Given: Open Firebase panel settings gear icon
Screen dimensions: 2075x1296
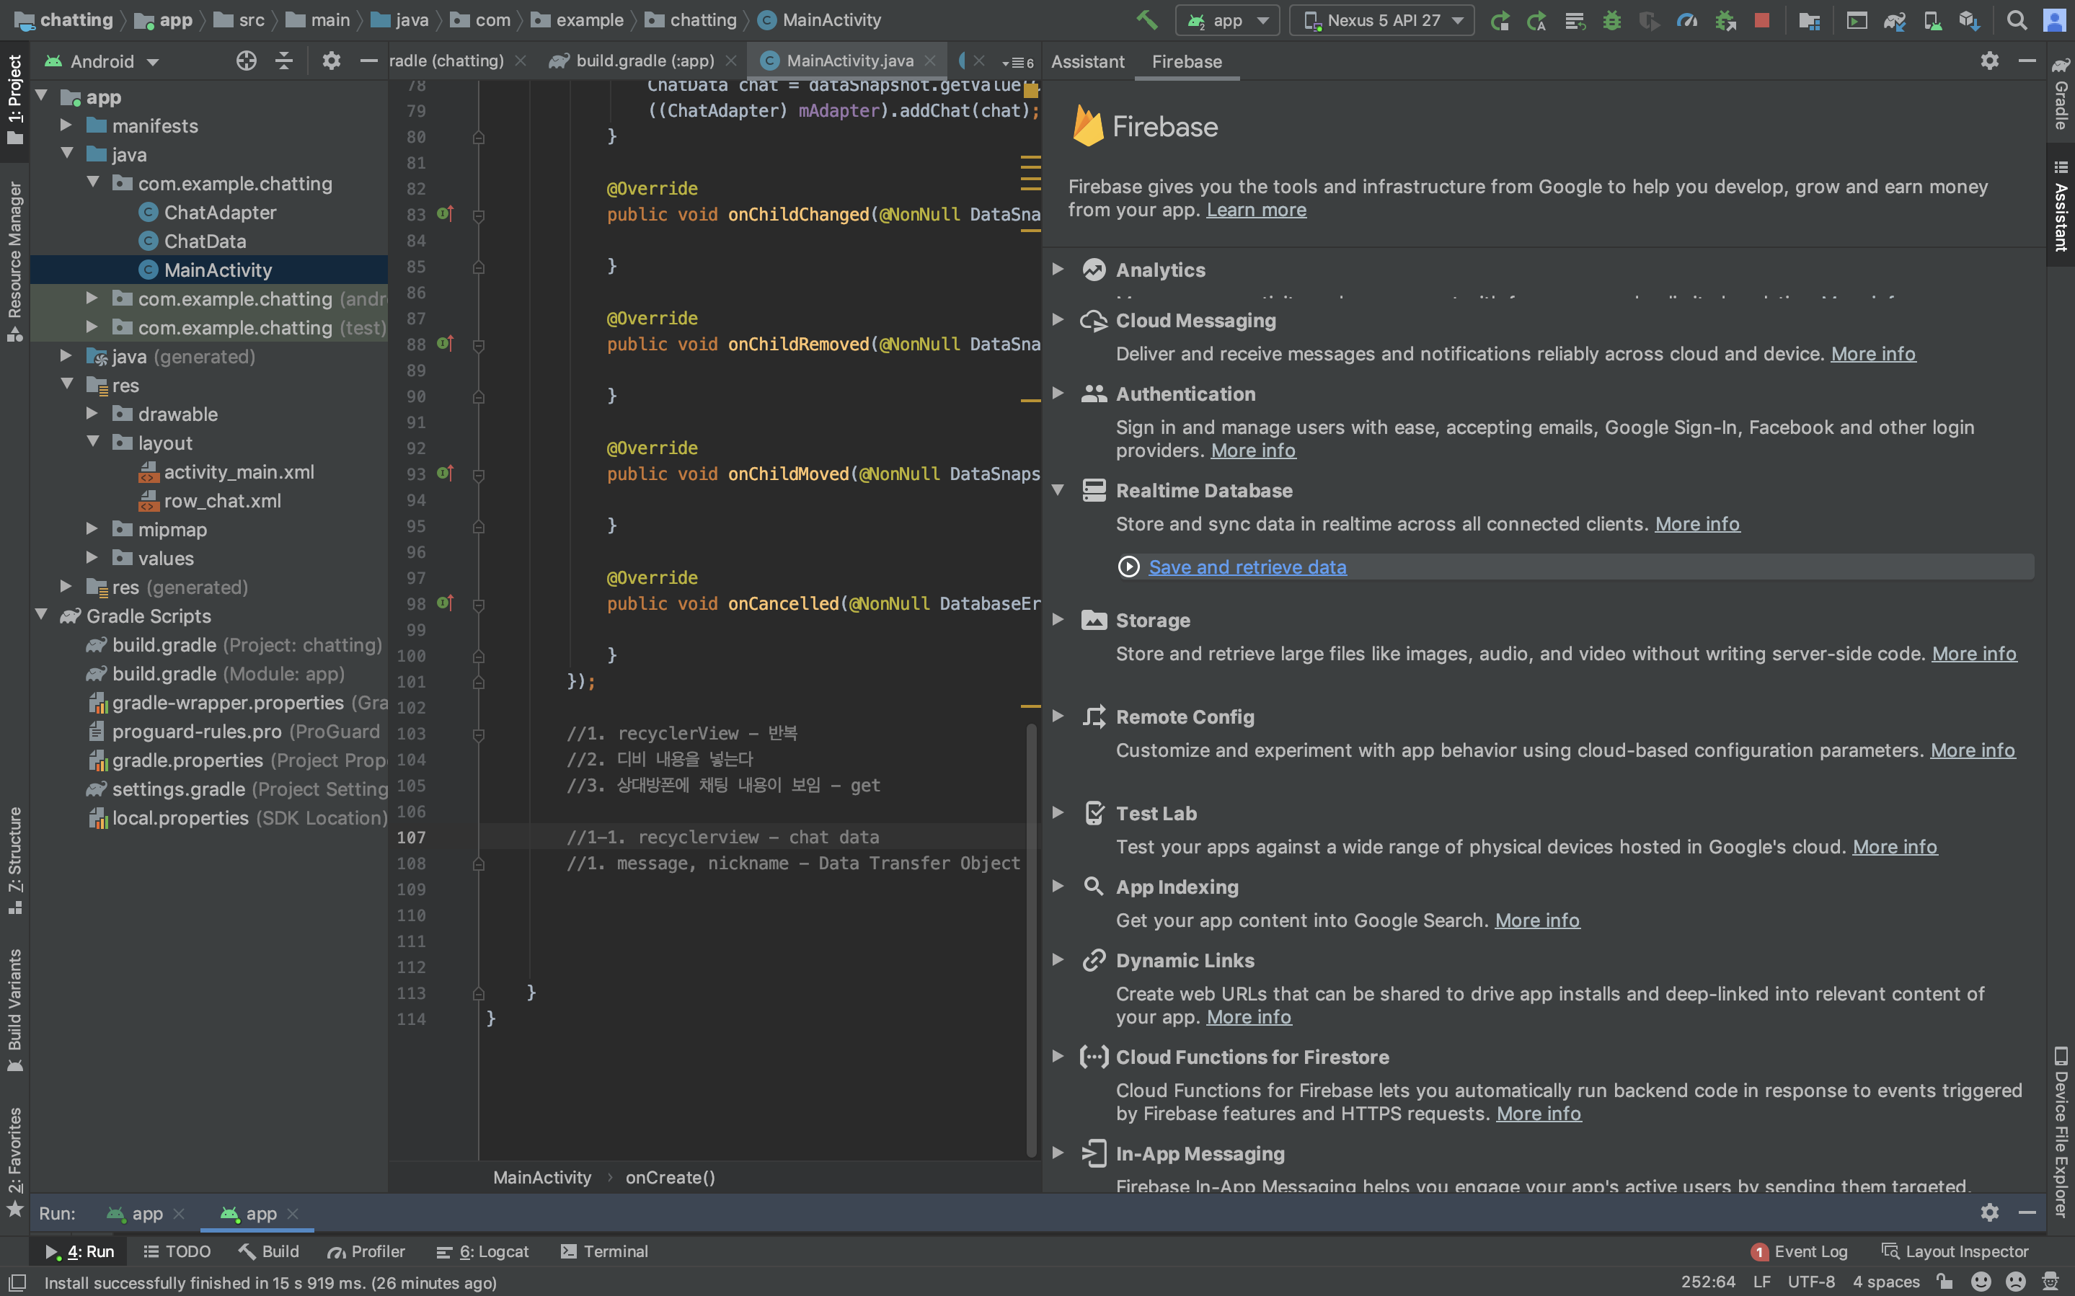Looking at the screenshot, I should pyautogui.click(x=1989, y=61).
